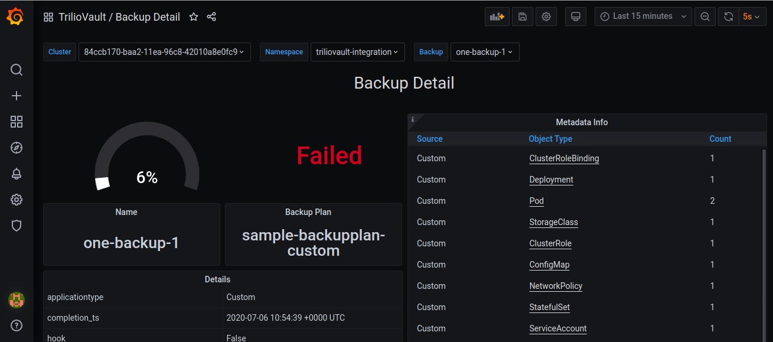Click the Add panel icon
This screenshot has height=342, width=773.
click(x=497, y=17)
